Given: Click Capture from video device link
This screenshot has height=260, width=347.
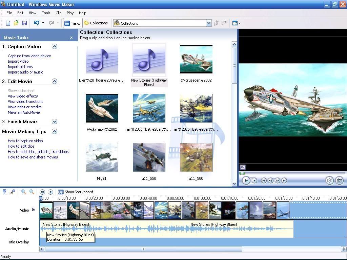Looking at the screenshot, I should 29,56.
